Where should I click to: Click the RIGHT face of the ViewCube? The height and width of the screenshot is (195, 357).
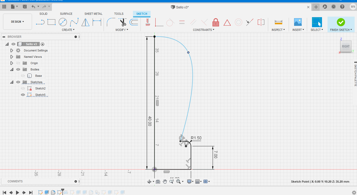tap(346, 46)
